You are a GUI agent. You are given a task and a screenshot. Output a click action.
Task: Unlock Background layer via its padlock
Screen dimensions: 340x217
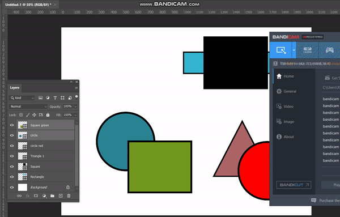[x=68, y=187]
